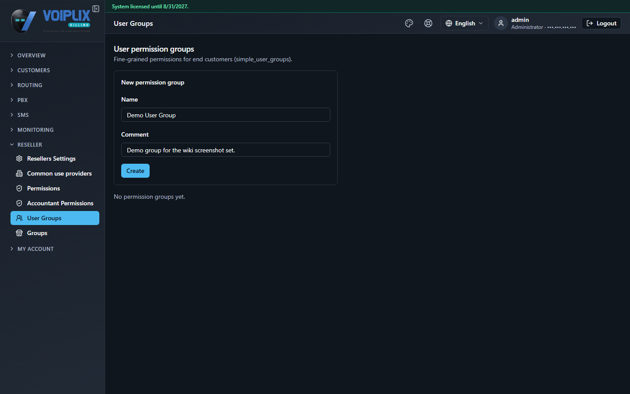Click the 'Fine-grained permissions for end customers' description
The height and width of the screenshot is (394, 630).
click(203, 59)
